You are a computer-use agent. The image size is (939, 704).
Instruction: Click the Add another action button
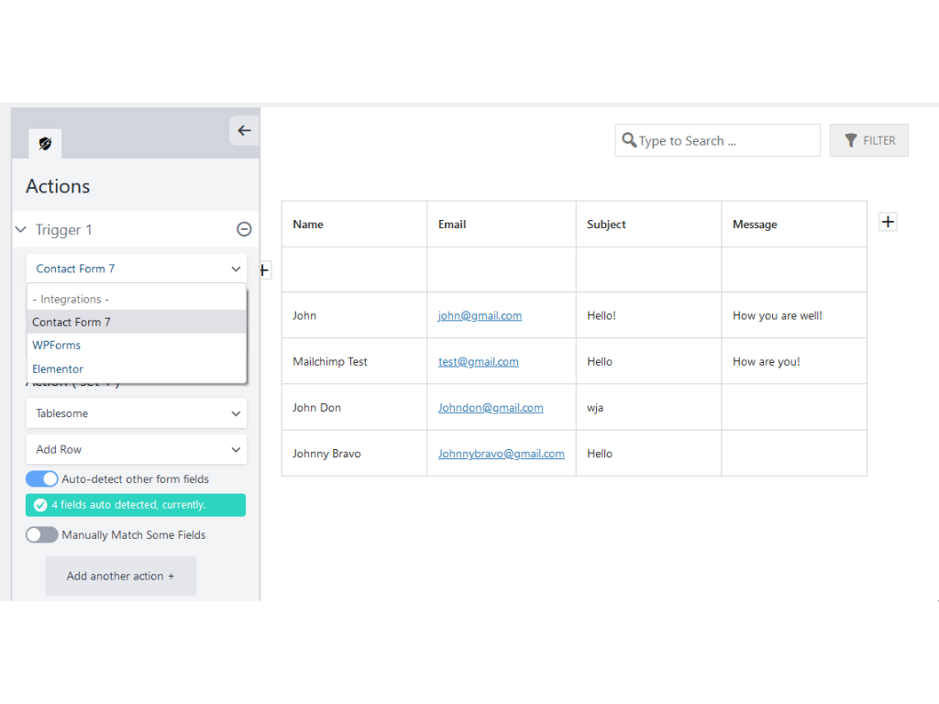pyautogui.click(x=121, y=577)
